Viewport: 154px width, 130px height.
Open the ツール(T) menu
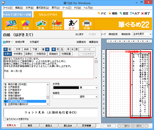(x=67, y=8)
